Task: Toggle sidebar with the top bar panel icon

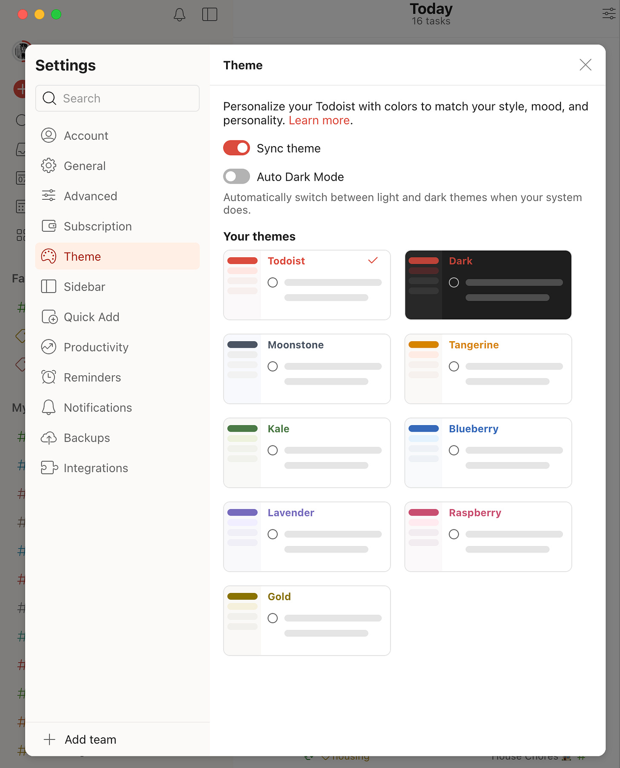Action: coord(210,14)
